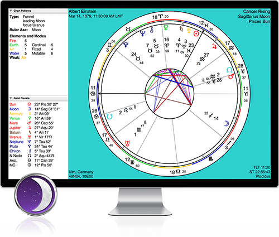The width and height of the screenshot is (279, 237).
Task: Select the cyan North Node glyph
Action: (x=229, y=70)
